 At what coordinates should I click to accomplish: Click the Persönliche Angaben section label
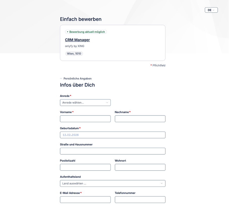click(x=77, y=78)
